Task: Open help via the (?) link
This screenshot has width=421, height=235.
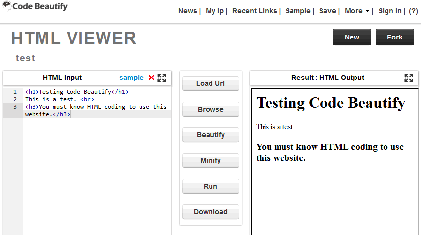Action: tap(413, 11)
